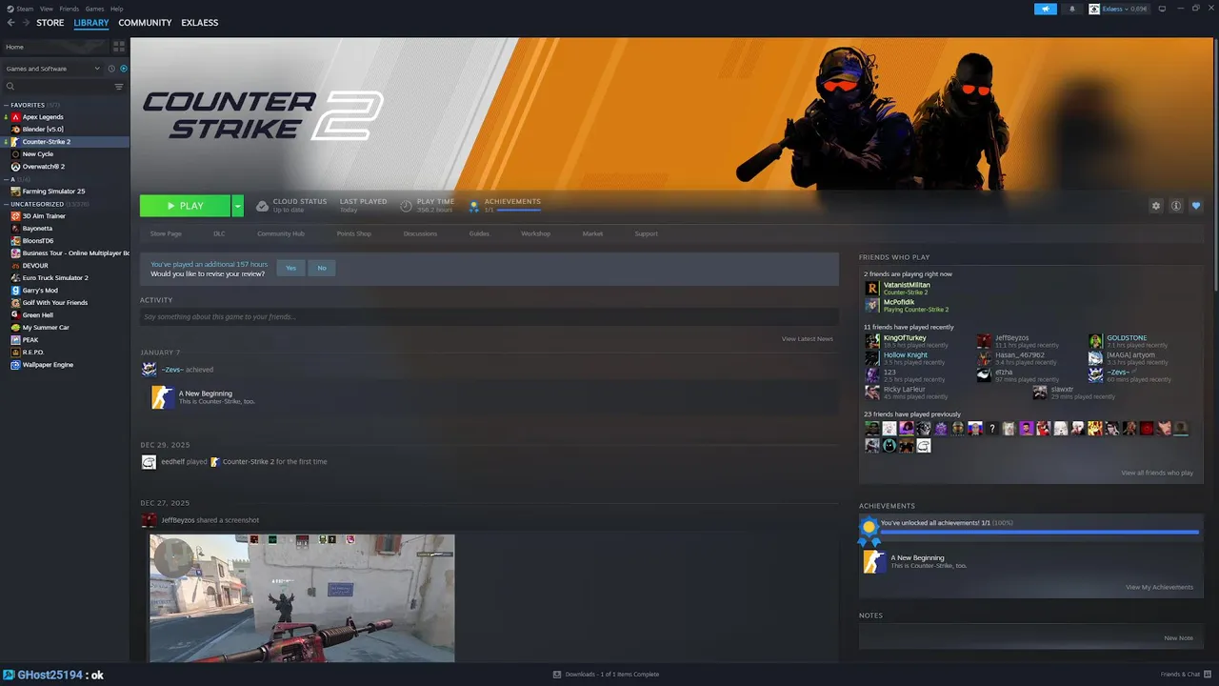Viewport: 1219px width, 686px height.
Task: Open the Help menu
Action: [x=116, y=9]
